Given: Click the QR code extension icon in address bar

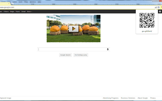Looking at the screenshot, I should pyautogui.click(x=156, y=7).
